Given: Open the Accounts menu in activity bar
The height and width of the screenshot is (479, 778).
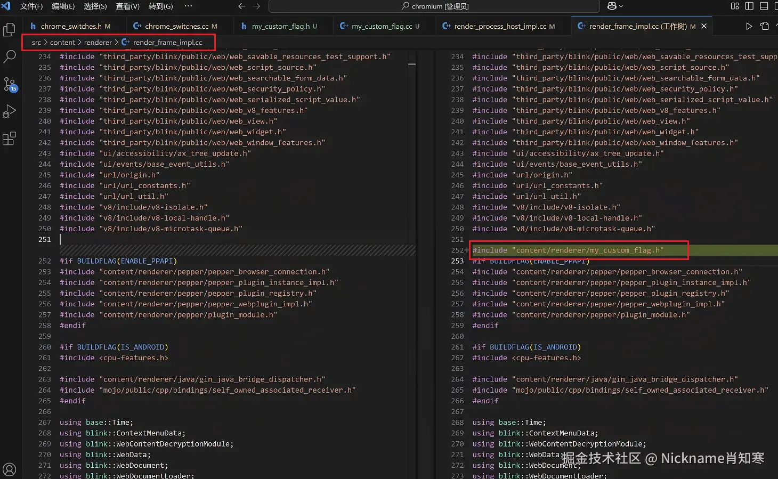Looking at the screenshot, I should click(x=10, y=469).
